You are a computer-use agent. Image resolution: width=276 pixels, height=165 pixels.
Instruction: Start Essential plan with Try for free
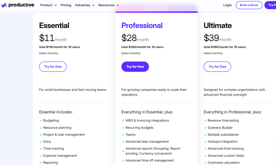point(53,67)
